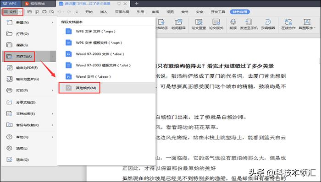This screenshot has height=182, width=321.
Task: Click 退出(Q) to exit
Action: (28, 160)
